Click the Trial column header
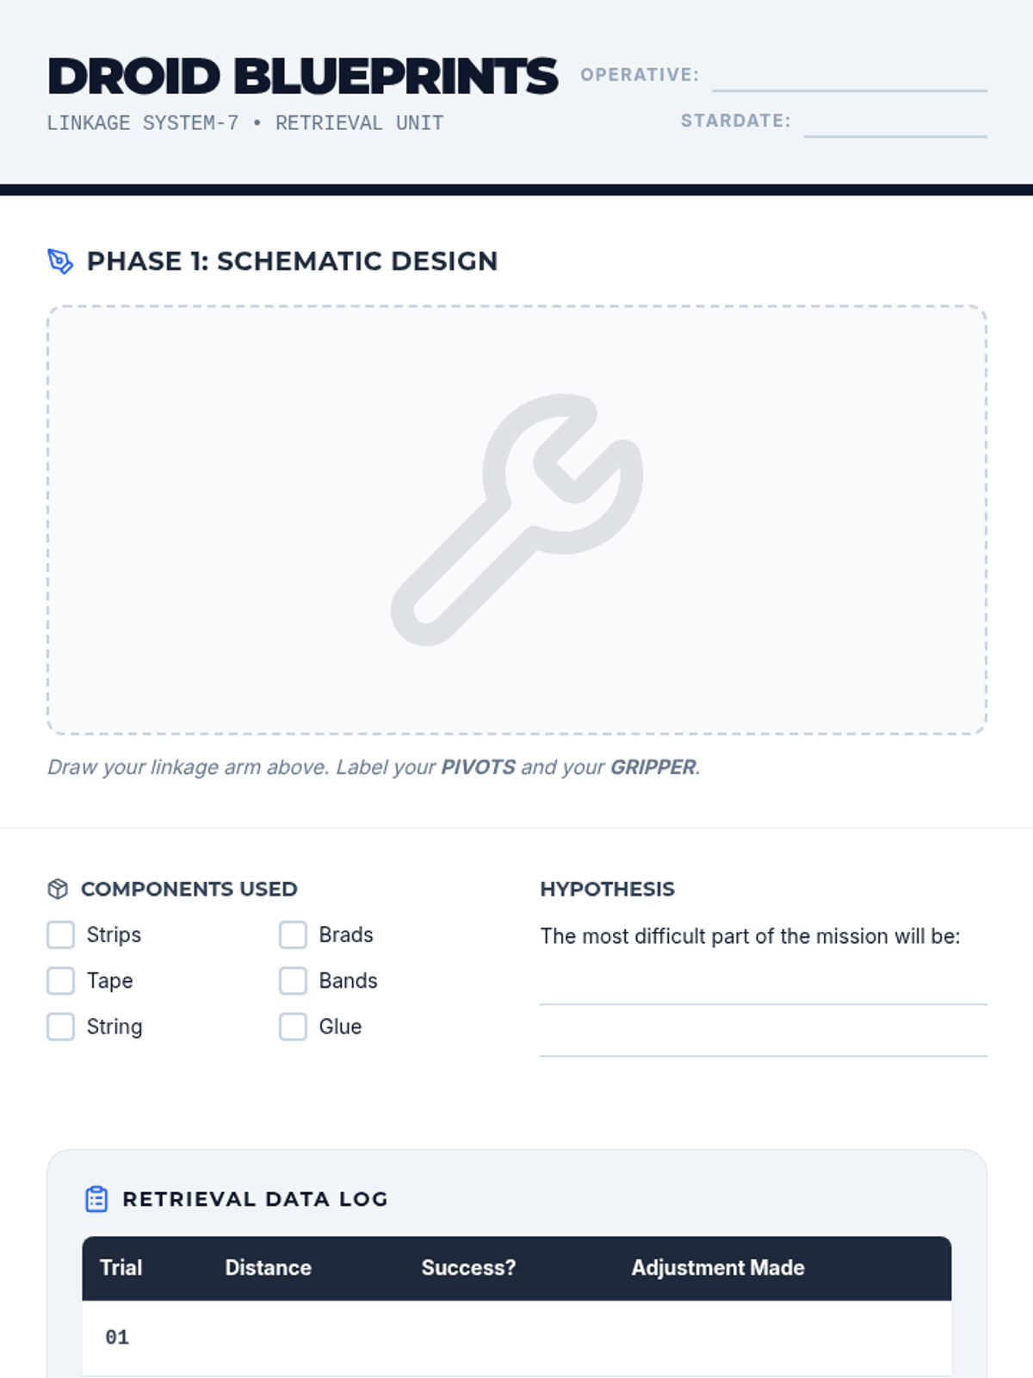 [121, 1268]
